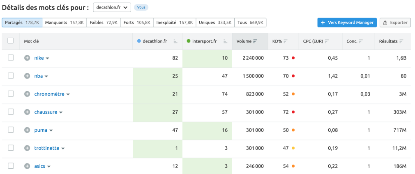Click the Résultats value 1,6B

point(401,58)
